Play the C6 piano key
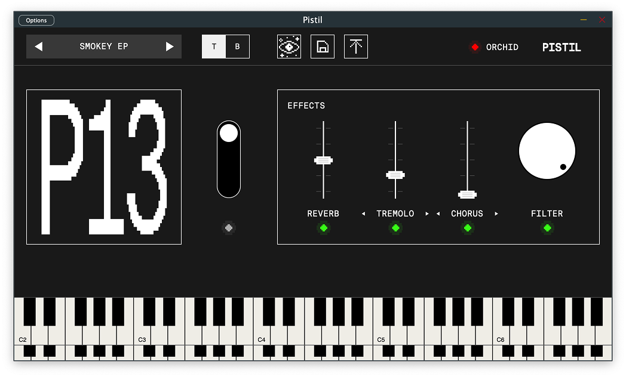The height and width of the screenshot is (377, 626). click(x=501, y=335)
